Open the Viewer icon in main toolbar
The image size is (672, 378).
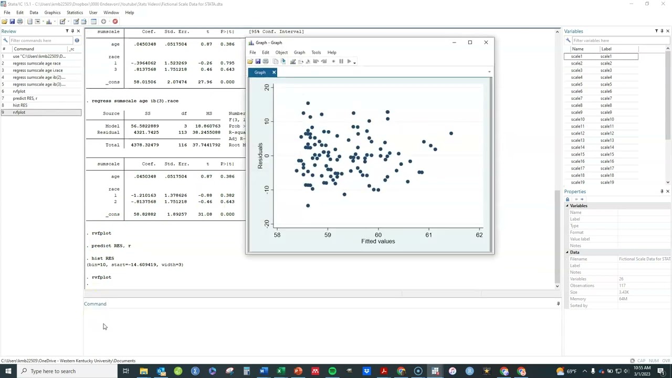click(37, 22)
